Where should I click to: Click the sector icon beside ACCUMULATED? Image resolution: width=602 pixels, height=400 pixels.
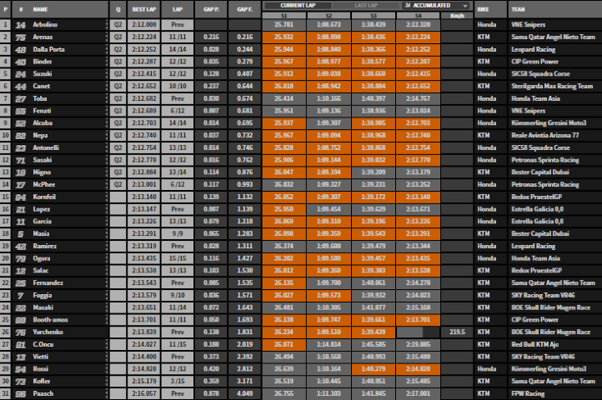[408, 5]
